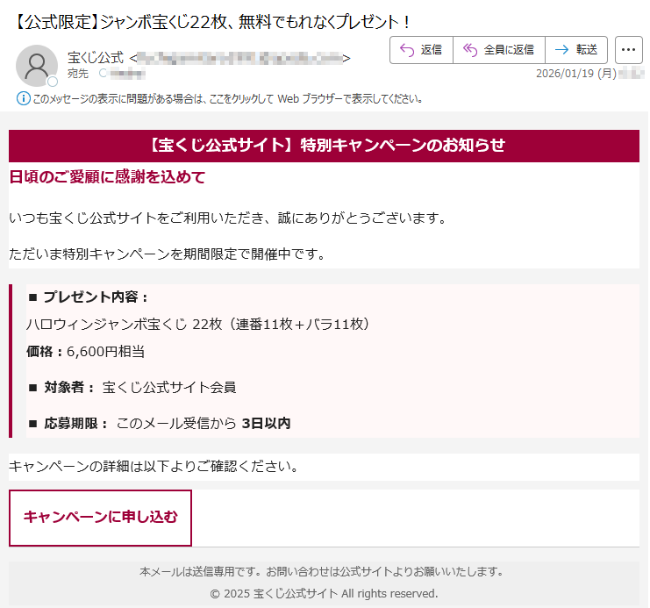This screenshot has width=650, height=608.
Task: Click the プレゼント内容 label
Action: [x=96, y=297]
